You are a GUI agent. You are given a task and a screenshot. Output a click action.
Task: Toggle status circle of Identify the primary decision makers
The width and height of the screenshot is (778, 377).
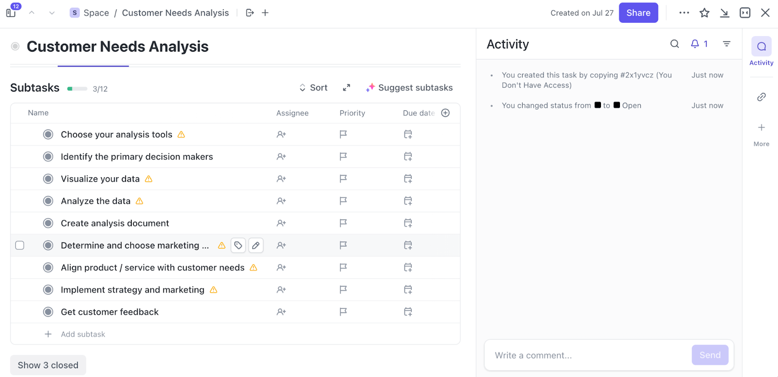pos(48,157)
